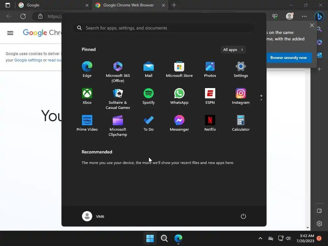Open WhatsApp

179,96
